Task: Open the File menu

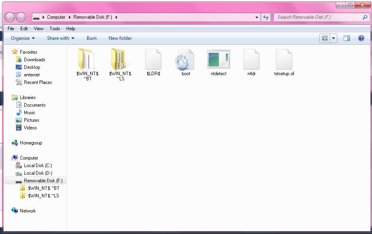Action: (11, 29)
